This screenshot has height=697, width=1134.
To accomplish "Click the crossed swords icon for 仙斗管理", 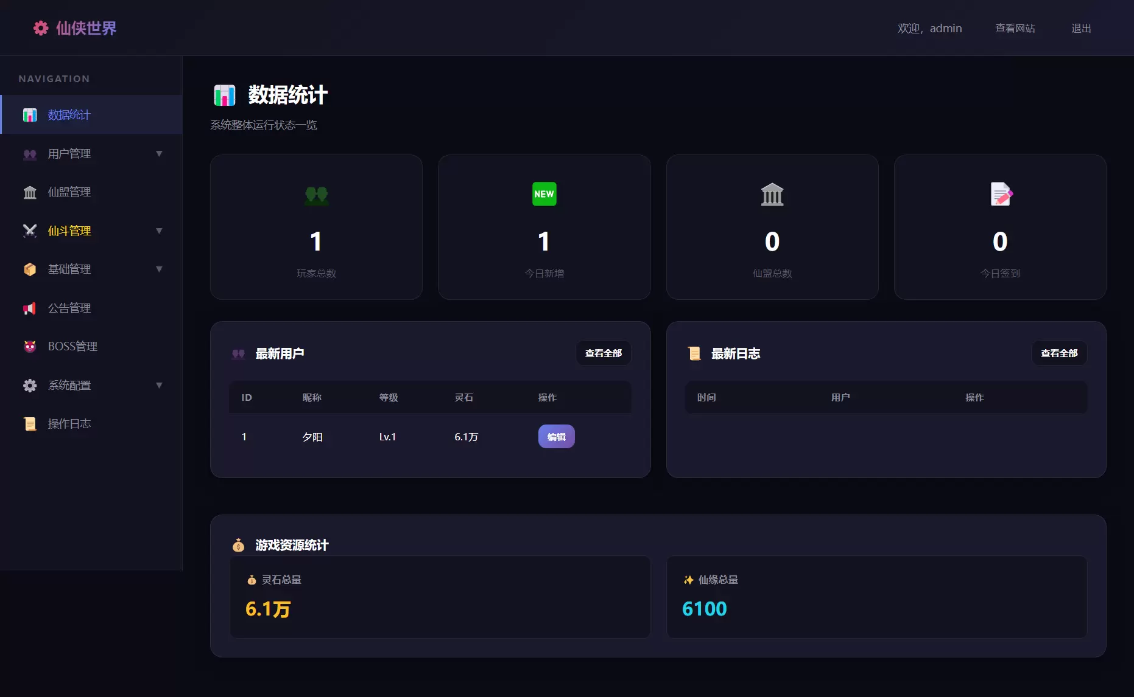I will [30, 231].
